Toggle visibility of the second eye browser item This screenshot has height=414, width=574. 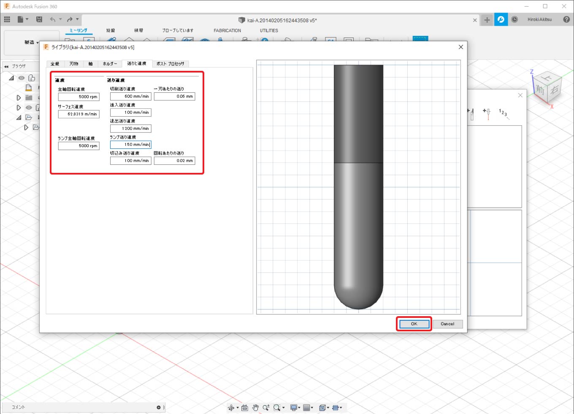[29, 108]
